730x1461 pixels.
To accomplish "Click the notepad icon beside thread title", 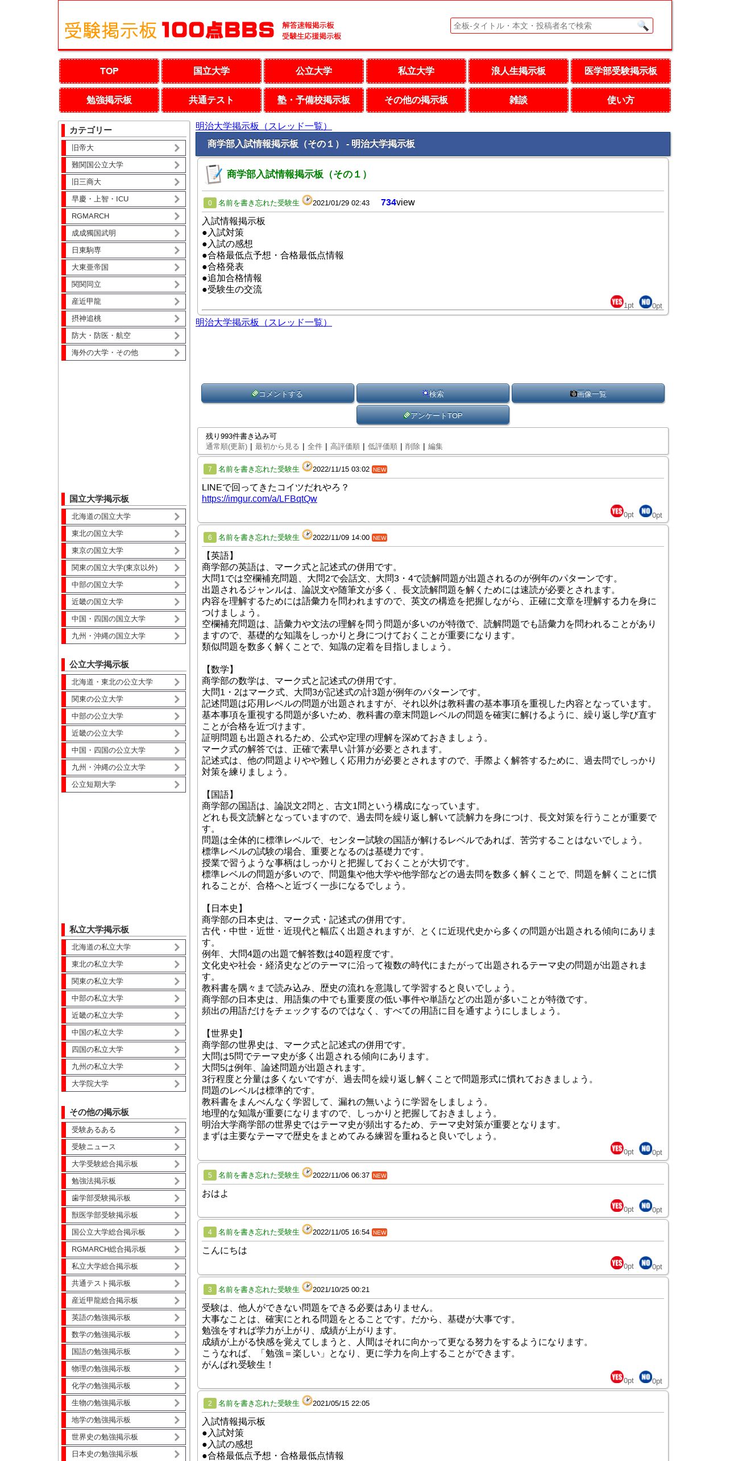I will click(x=214, y=174).
